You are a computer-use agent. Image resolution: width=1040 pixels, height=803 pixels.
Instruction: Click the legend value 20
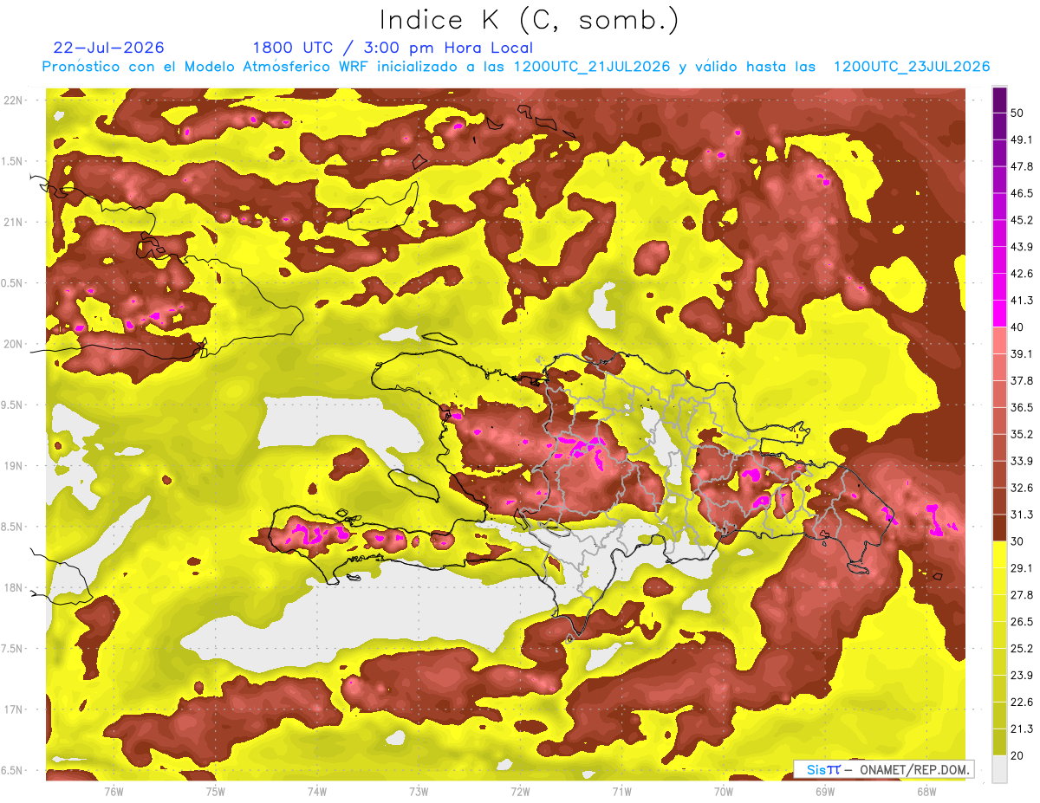pos(1017,755)
